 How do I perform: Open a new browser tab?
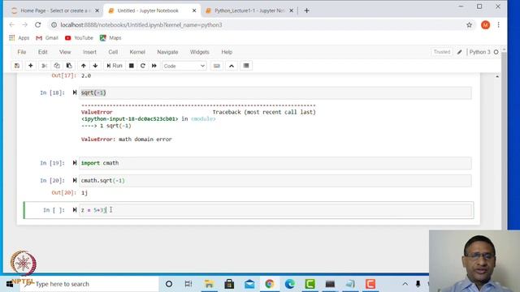pos(307,11)
